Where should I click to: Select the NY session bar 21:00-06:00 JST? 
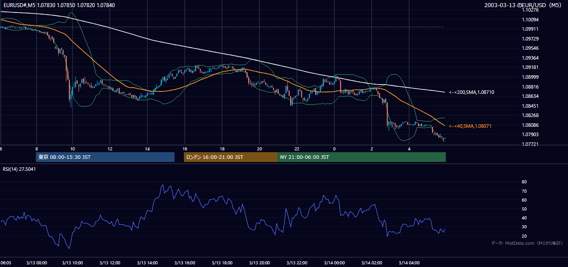(x=361, y=157)
